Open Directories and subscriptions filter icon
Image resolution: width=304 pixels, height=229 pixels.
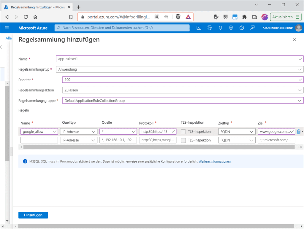click(210, 28)
